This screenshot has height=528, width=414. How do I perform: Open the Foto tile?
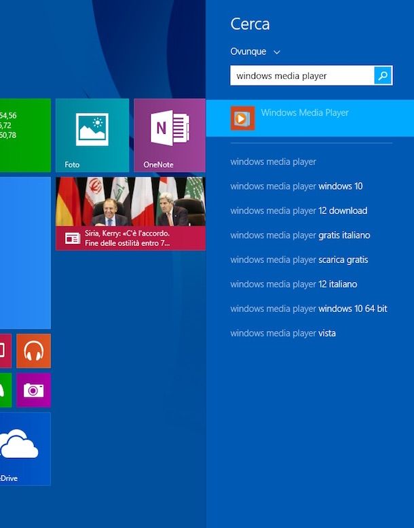tap(92, 135)
